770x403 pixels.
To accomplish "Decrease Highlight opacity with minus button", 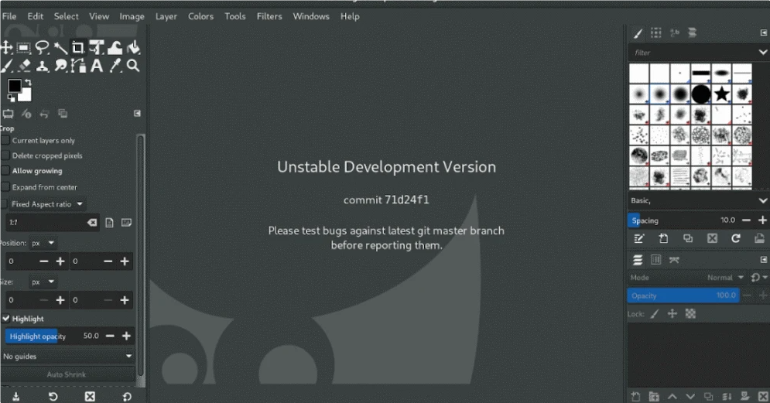I will click(111, 336).
